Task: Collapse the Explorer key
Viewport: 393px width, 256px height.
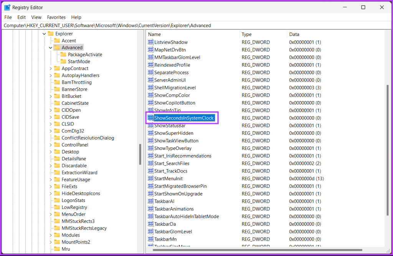Action: pyautogui.click(x=45, y=34)
